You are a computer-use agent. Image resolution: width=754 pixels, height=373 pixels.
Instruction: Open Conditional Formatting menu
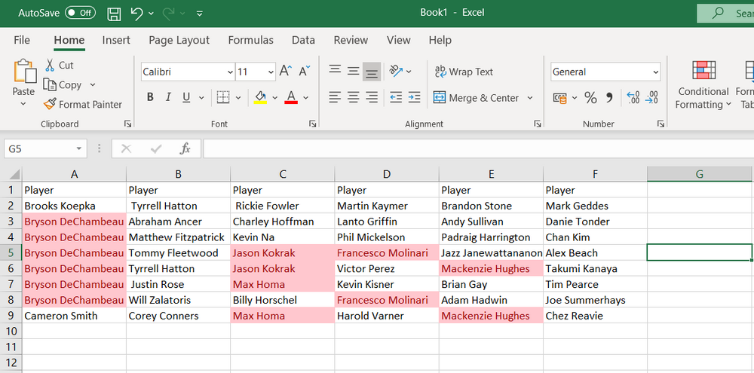point(703,86)
